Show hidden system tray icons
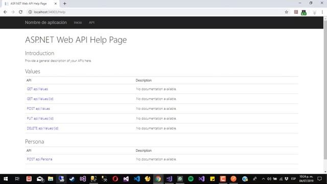 pyautogui.click(x=264, y=179)
